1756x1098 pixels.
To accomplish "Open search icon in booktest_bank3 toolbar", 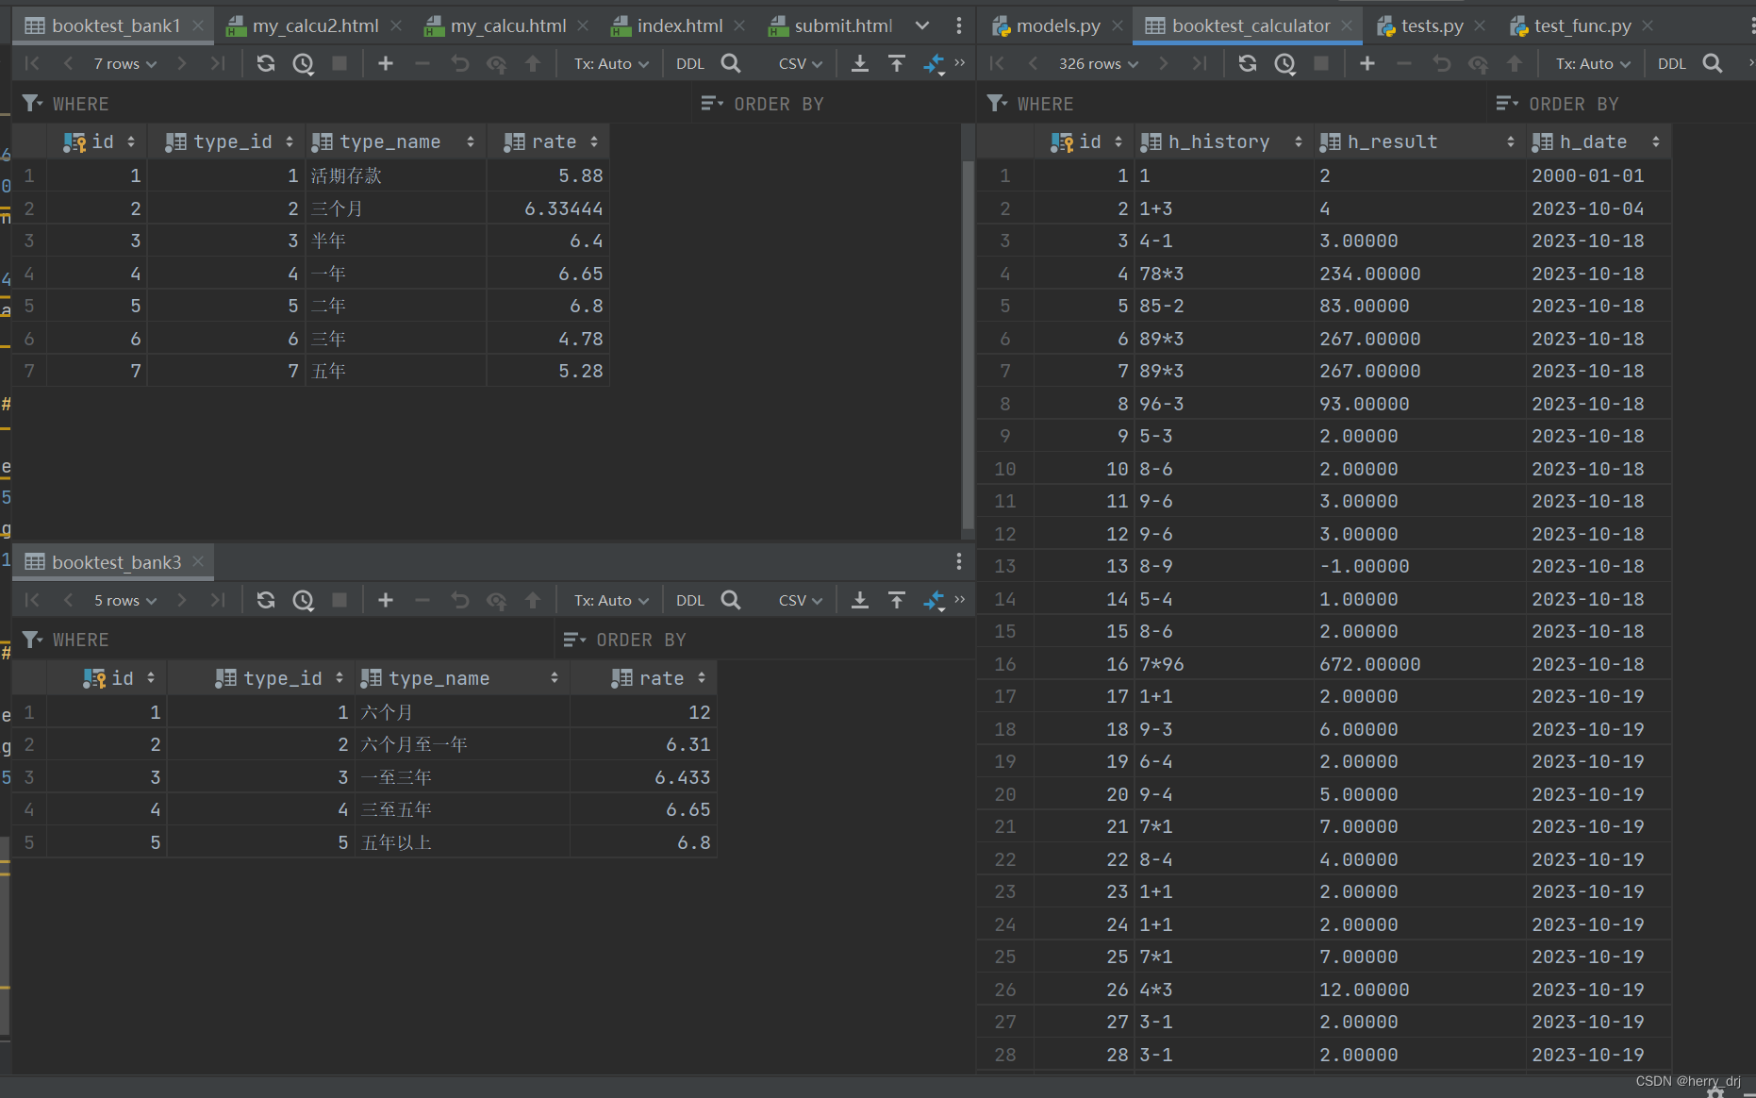I will point(731,600).
